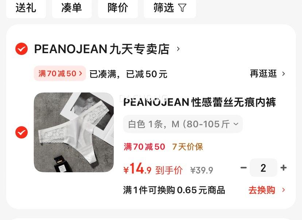Deselect the lace underwear item checkbox
Image resolution: width=302 pixels, height=220 pixels.
coord(22,132)
